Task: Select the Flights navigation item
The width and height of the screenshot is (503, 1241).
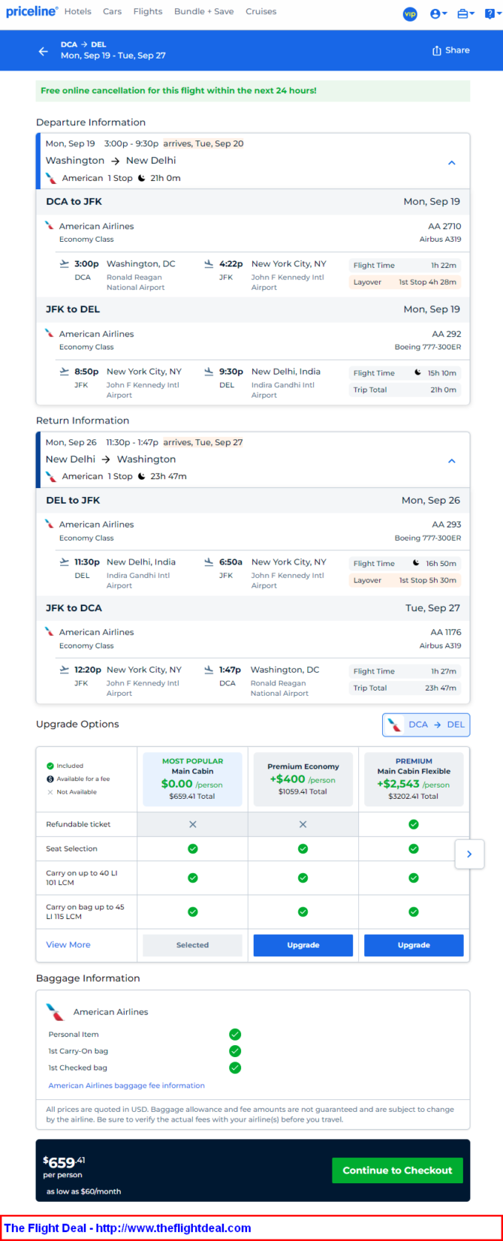Action: 148,11
